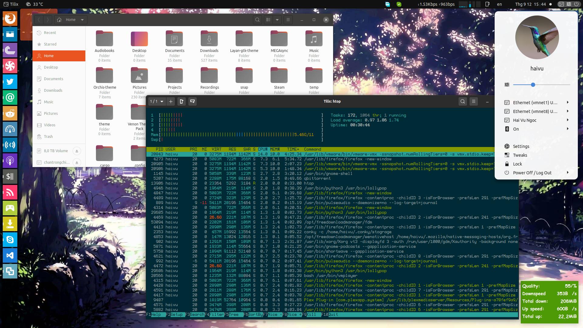Add a terminal to the right in Tilix

182,101
